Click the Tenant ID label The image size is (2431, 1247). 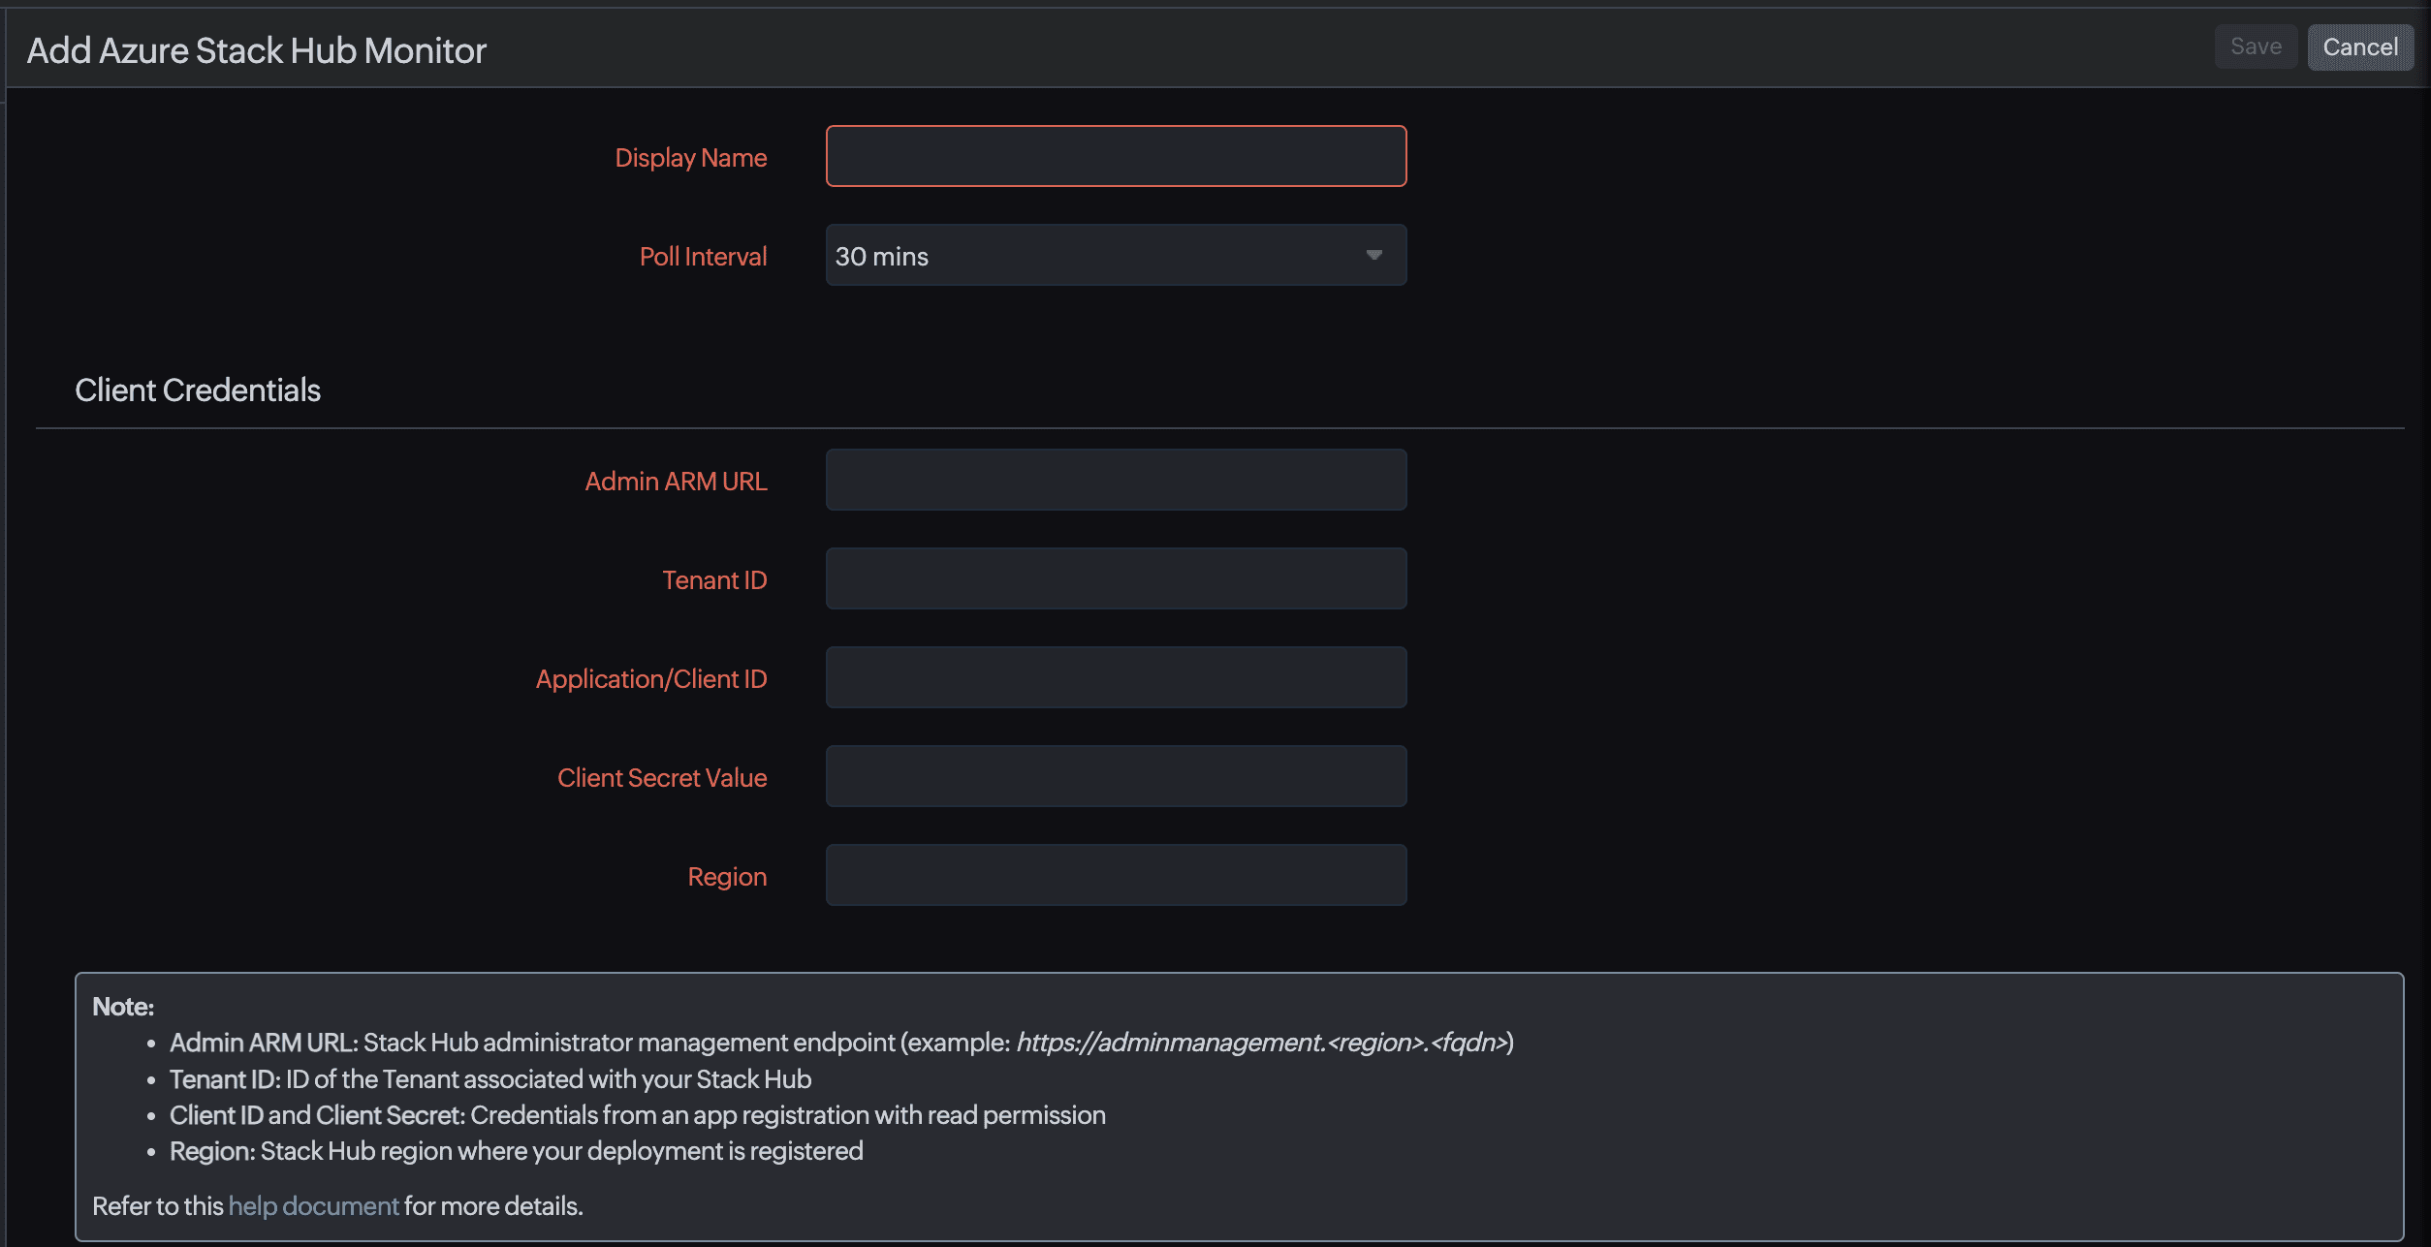coord(714,580)
